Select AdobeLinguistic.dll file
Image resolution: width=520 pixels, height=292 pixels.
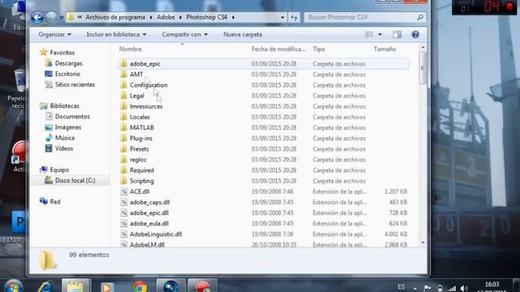click(155, 234)
